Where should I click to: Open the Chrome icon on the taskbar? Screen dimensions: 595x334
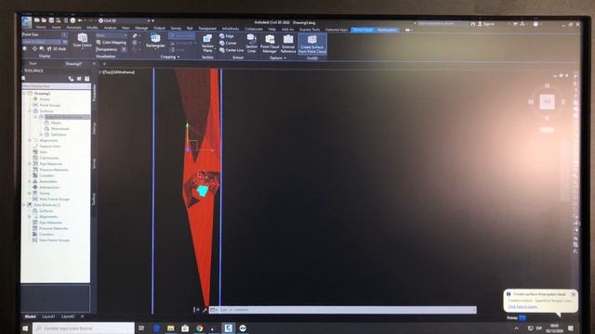[200, 328]
